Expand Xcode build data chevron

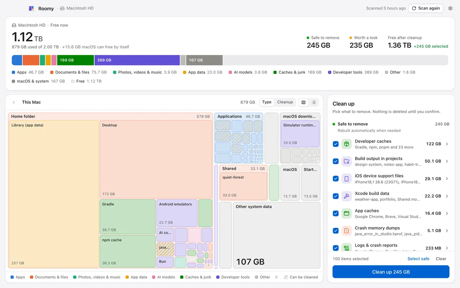tap(447, 196)
